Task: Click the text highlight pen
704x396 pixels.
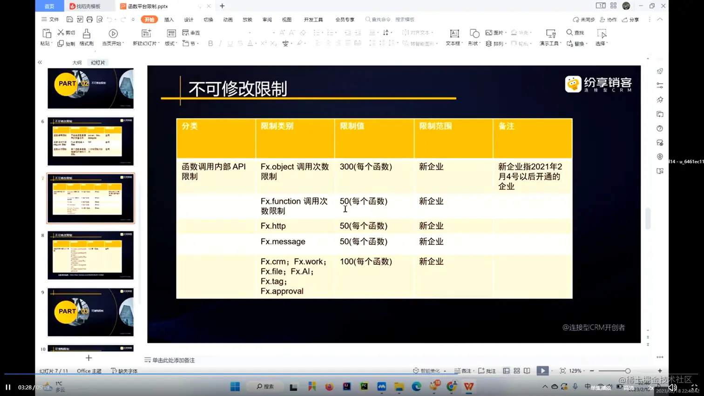Action: (x=300, y=43)
